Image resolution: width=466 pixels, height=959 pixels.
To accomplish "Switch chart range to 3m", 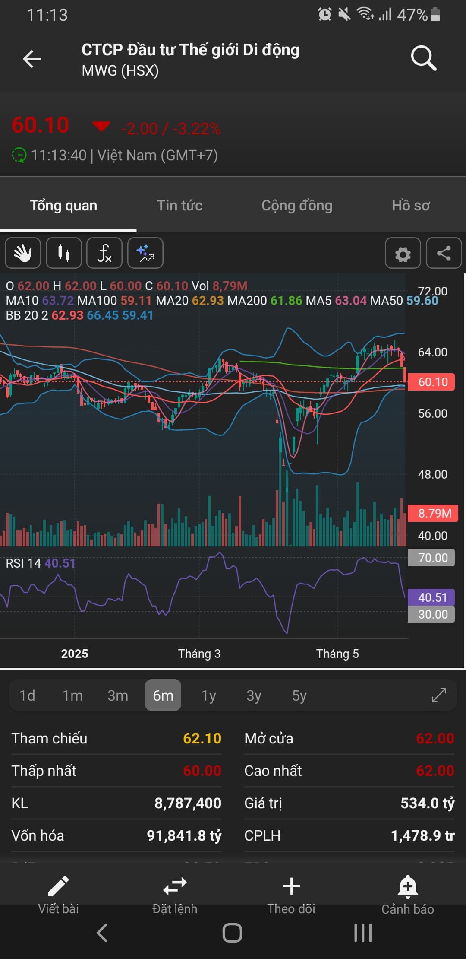I will pos(118,695).
